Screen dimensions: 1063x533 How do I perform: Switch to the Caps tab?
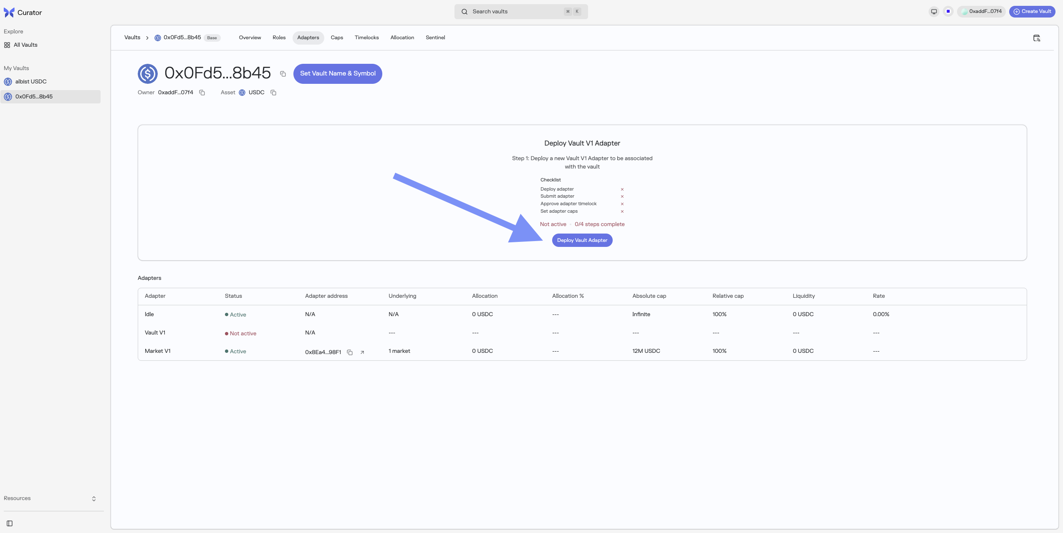click(x=337, y=38)
